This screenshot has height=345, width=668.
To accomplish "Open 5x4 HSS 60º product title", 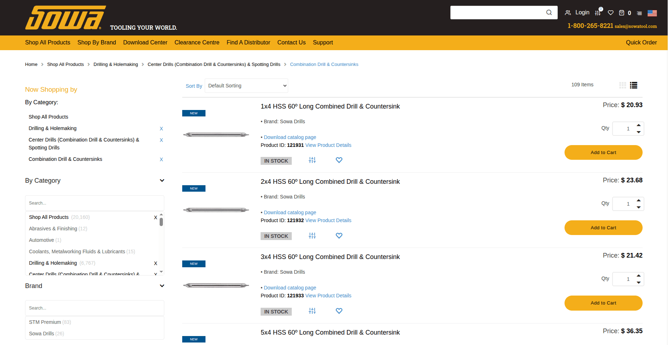I will pyautogui.click(x=330, y=332).
